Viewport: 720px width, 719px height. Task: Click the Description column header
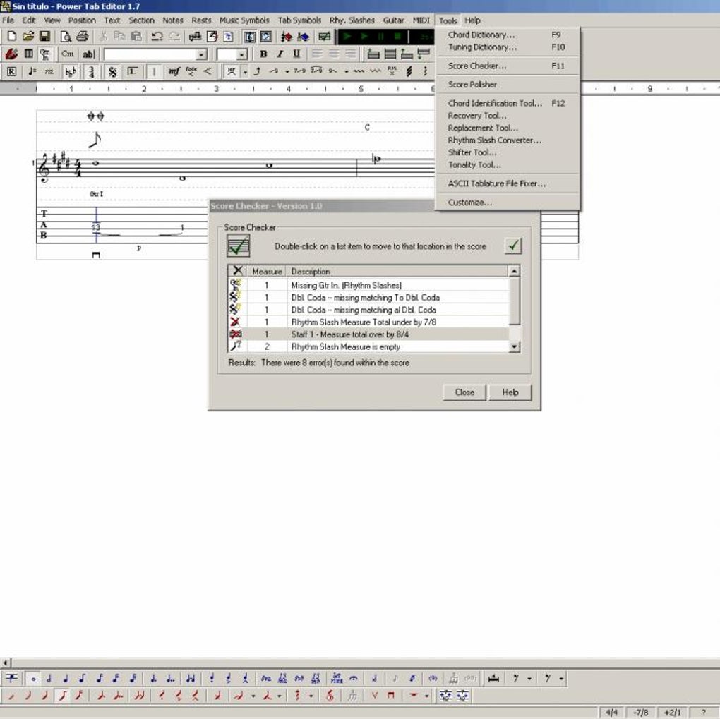coord(397,272)
